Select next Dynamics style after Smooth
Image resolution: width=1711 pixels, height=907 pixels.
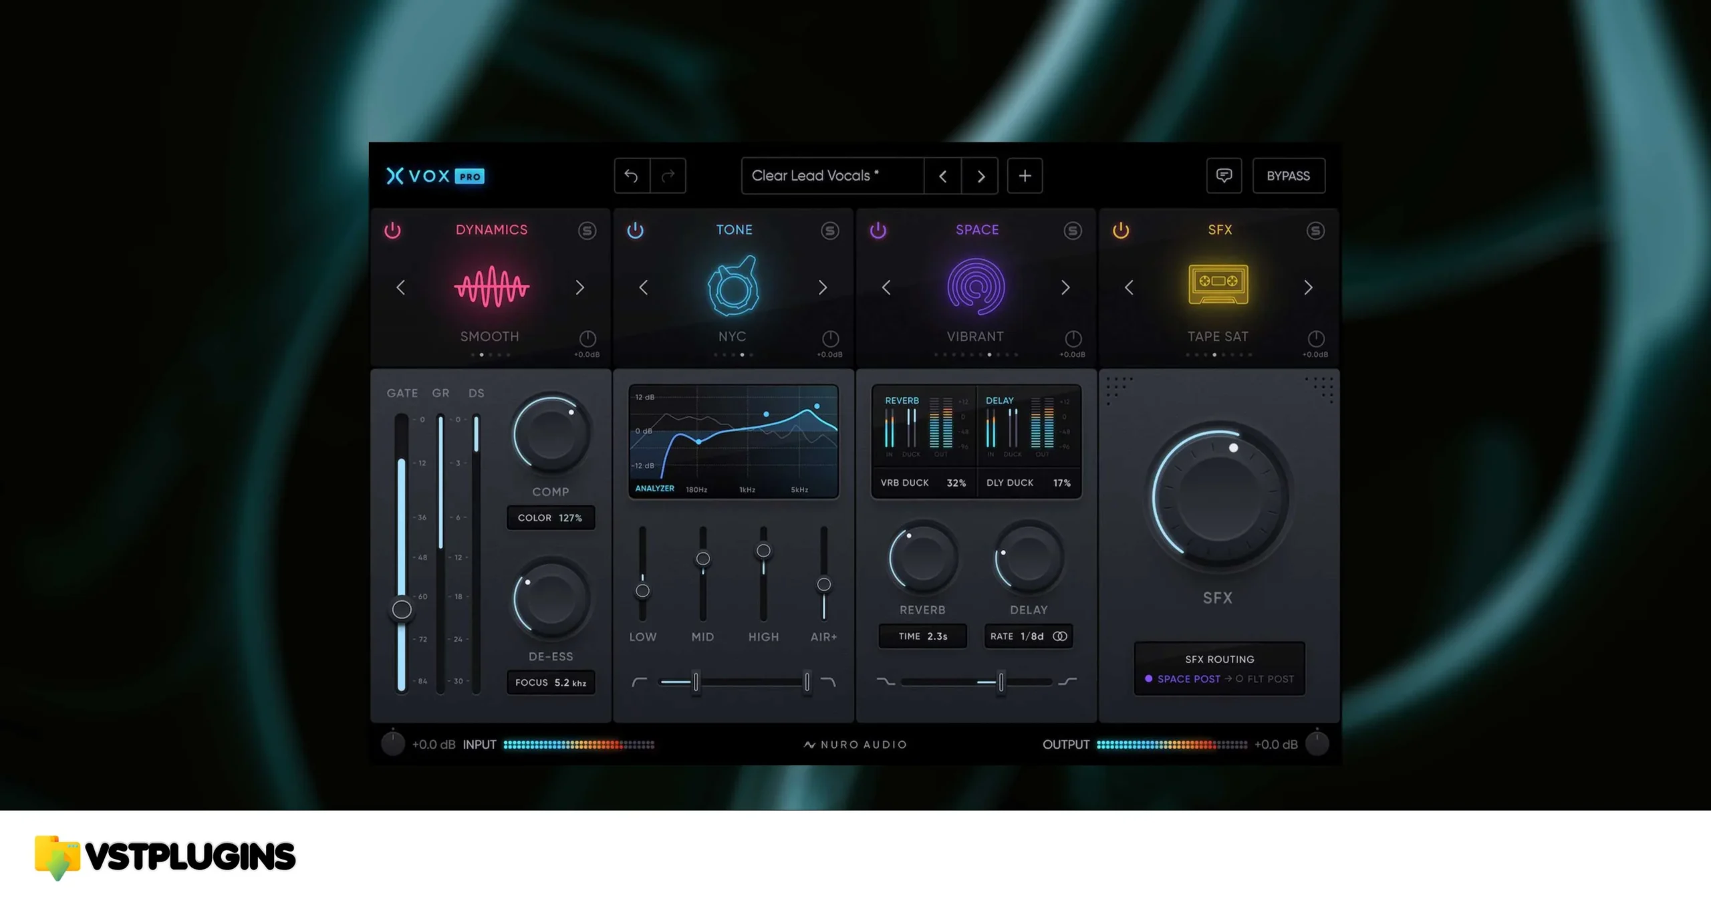[x=580, y=287]
